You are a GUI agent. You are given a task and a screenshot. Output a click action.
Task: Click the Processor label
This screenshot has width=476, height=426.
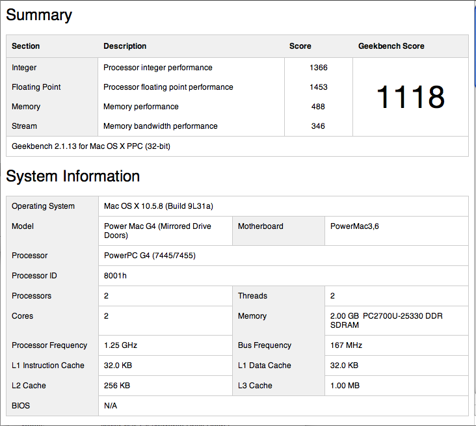pos(29,256)
